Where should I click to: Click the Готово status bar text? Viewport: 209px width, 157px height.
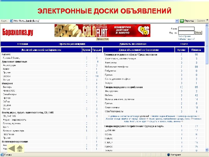[8, 155]
